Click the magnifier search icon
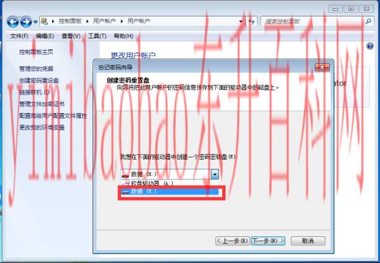 tap(368, 21)
